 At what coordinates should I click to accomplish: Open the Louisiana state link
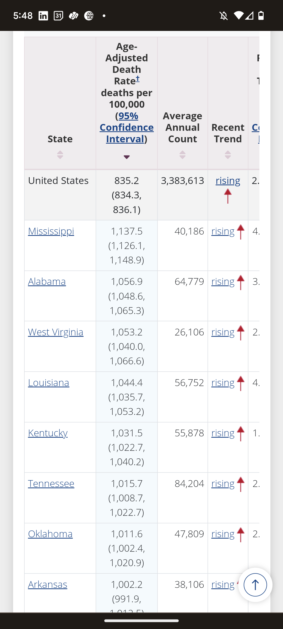(x=48, y=383)
